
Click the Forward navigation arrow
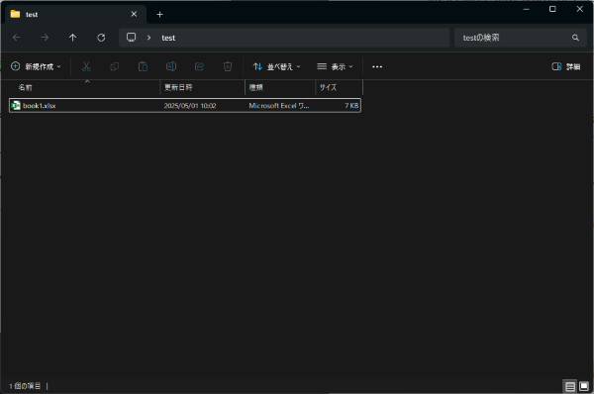pyautogui.click(x=45, y=38)
